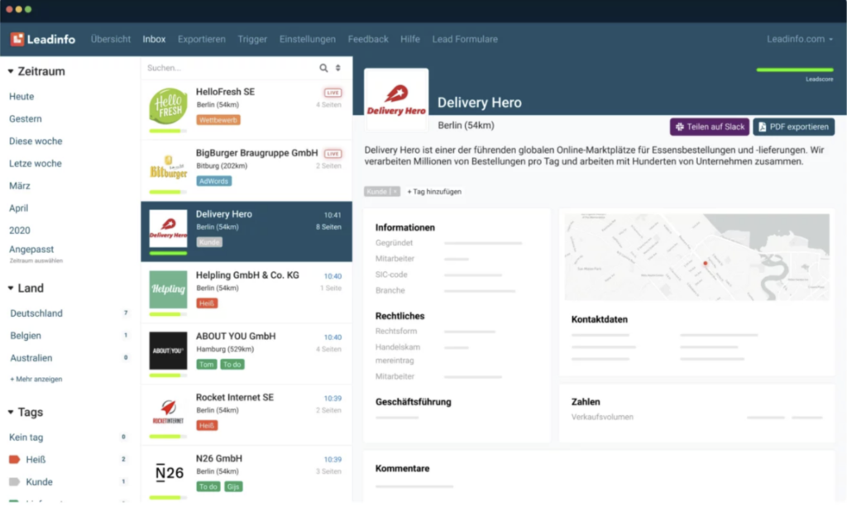Export the lead as PDF
The height and width of the screenshot is (507, 847).
coord(792,127)
